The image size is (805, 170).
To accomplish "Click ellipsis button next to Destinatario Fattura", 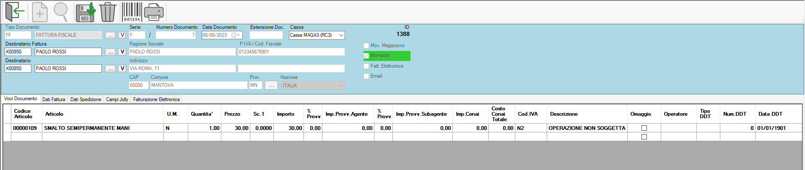I will point(110,52).
